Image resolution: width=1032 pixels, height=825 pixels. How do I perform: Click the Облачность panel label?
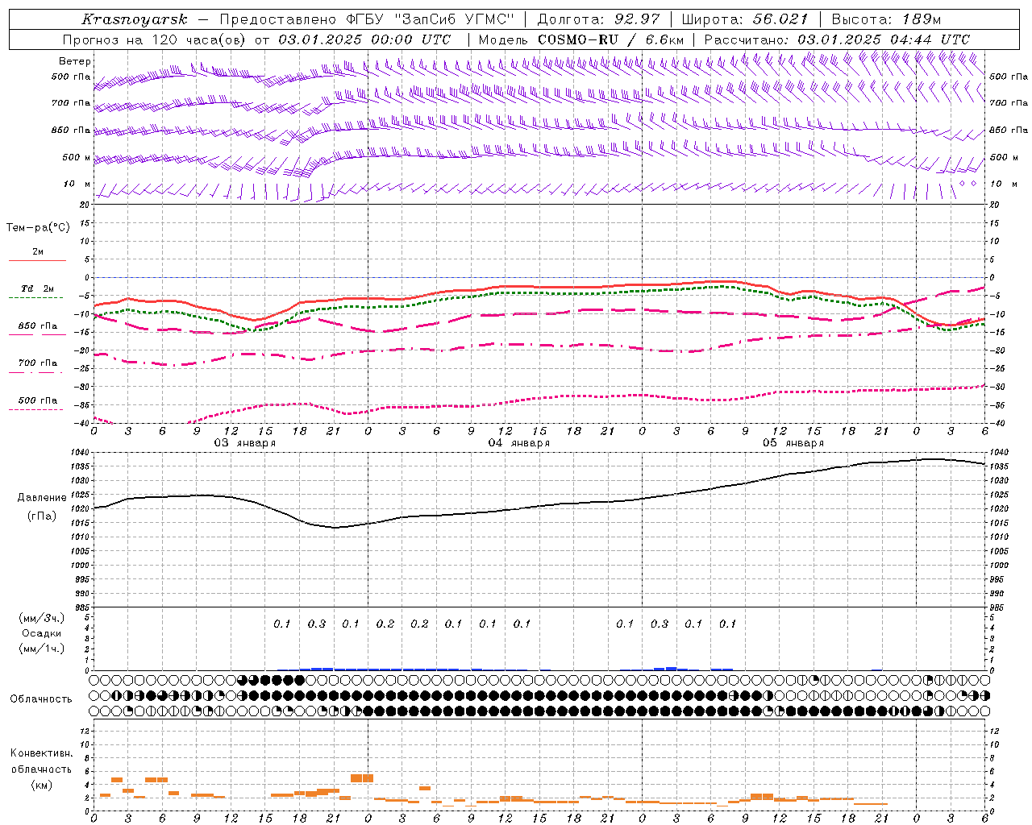(x=41, y=699)
